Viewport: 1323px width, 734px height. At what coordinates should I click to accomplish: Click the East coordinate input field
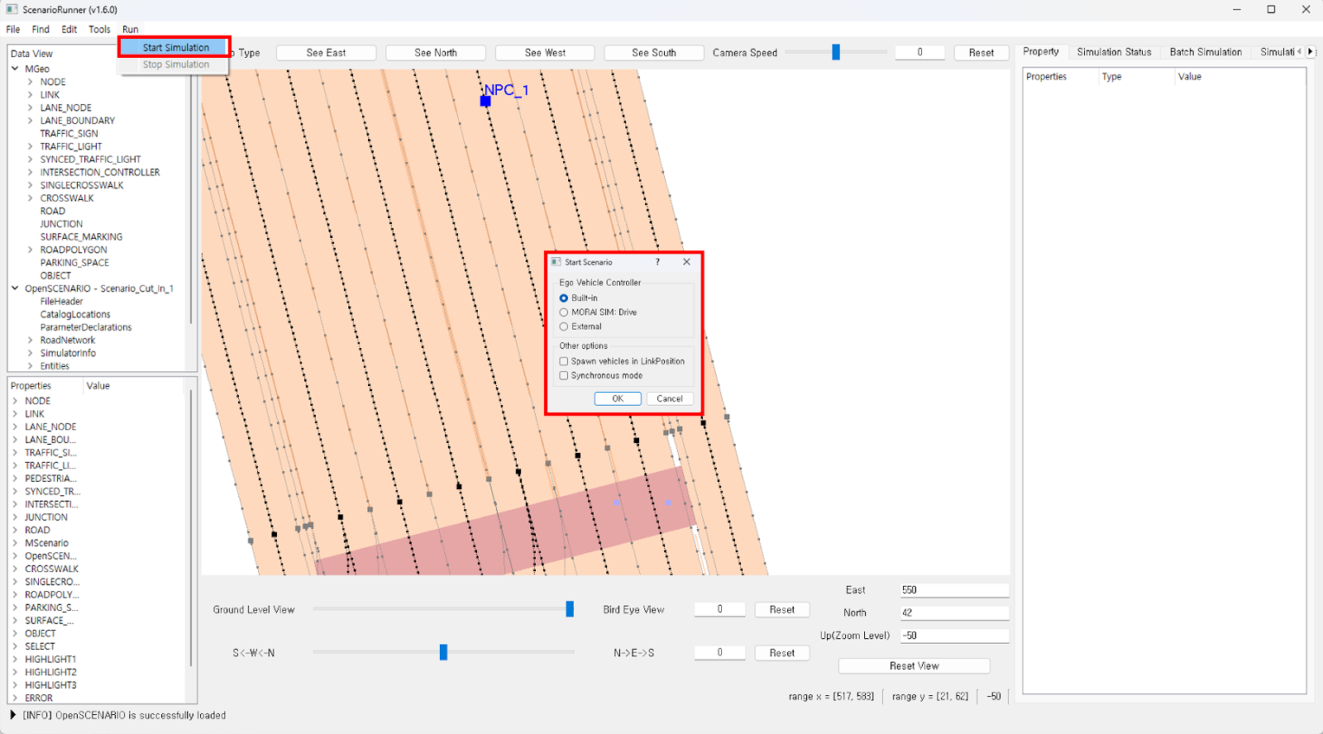[x=953, y=590]
